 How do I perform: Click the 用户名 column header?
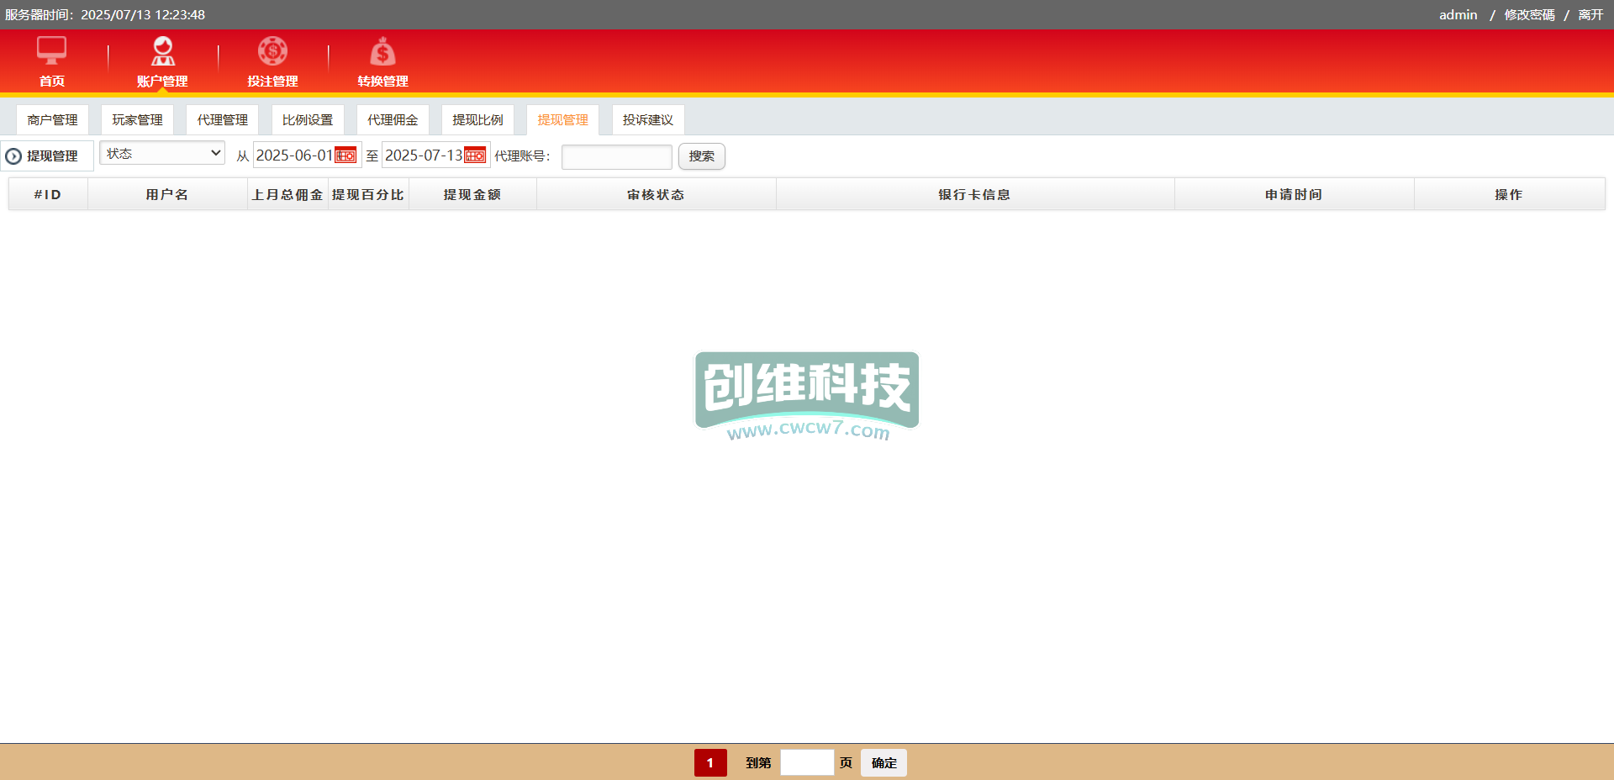[x=166, y=194]
